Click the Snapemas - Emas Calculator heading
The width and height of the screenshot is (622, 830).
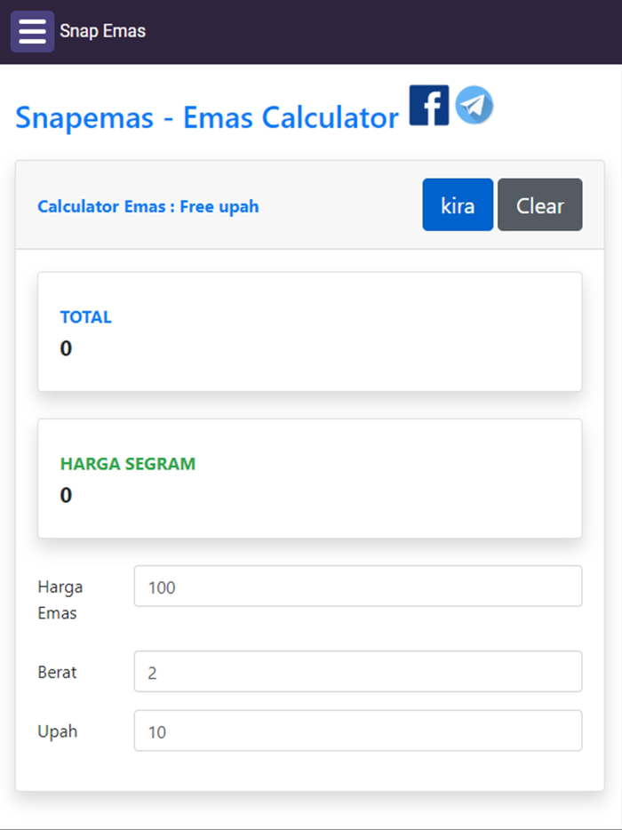204,116
